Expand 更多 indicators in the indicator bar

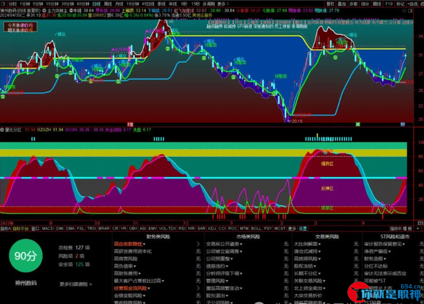pos(292,229)
